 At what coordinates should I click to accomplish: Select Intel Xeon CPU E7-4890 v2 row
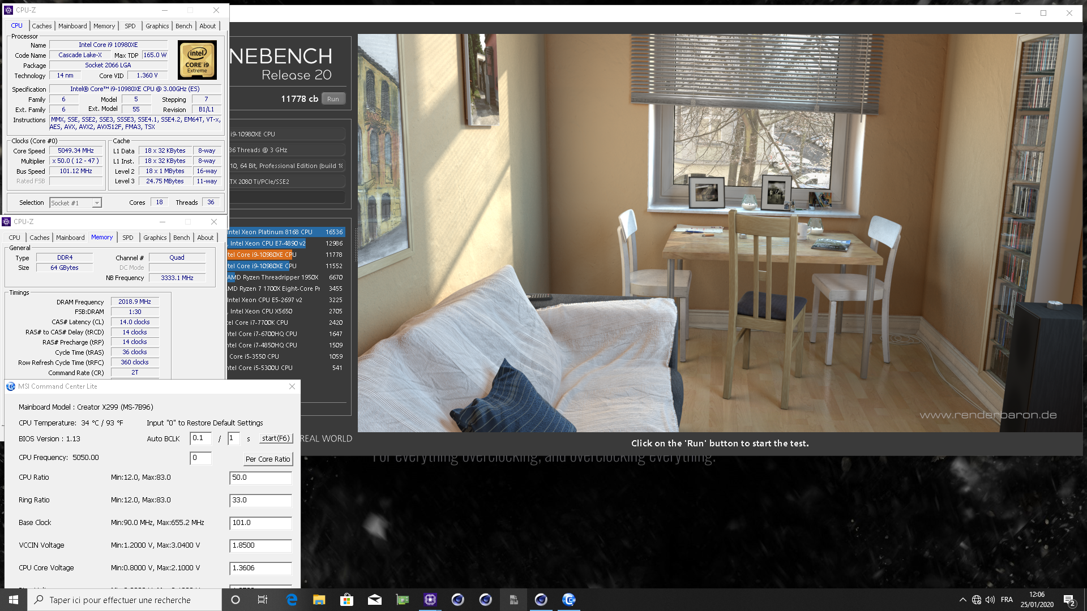pyautogui.click(x=286, y=244)
